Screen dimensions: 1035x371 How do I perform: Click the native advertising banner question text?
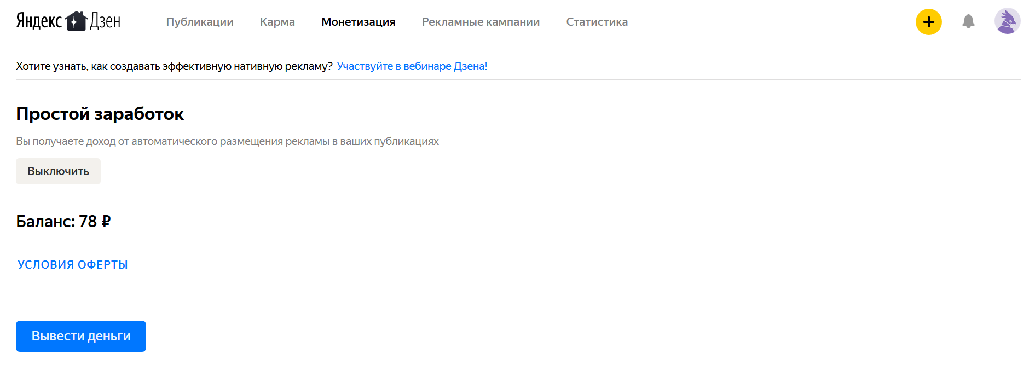tap(174, 66)
